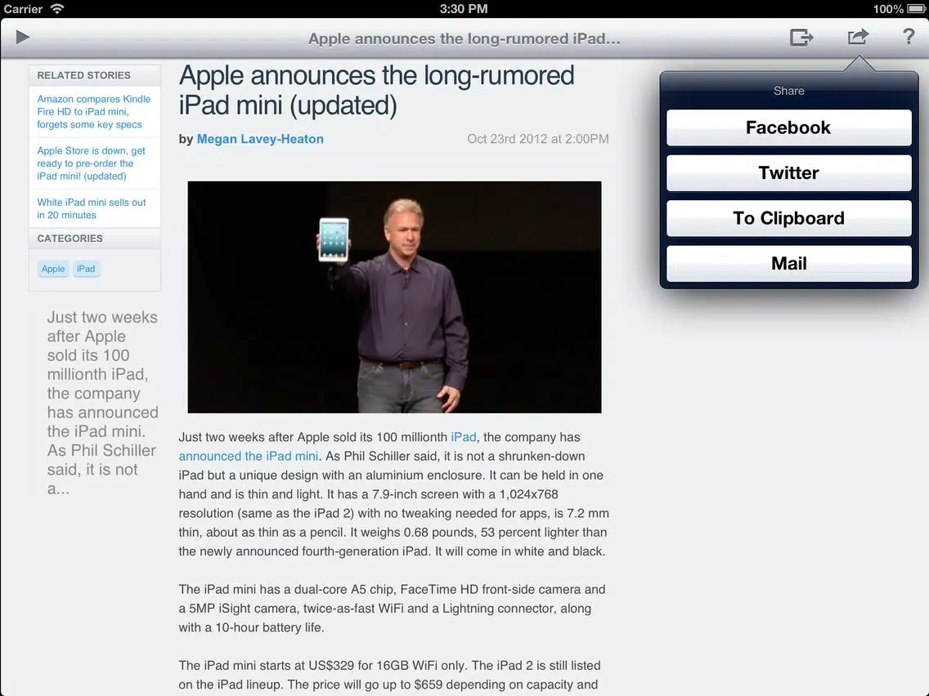Tap the Phil Schiller presentation photo
The width and height of the screenshot is (929, 696).
point(394,297)
